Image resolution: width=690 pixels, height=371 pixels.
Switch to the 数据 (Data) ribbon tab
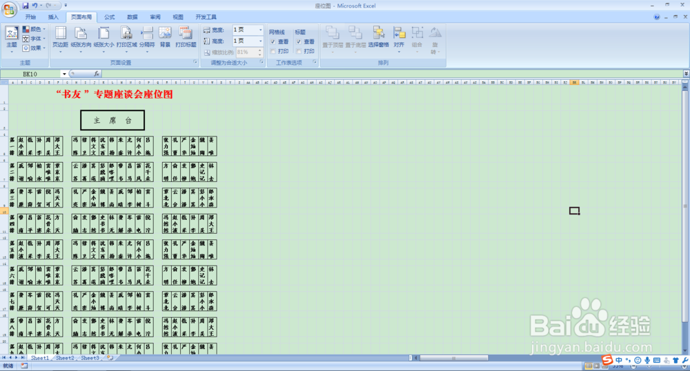click(x=132, y=17)
